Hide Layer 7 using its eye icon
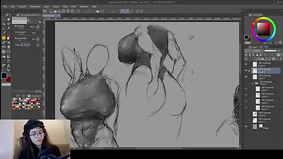283x159 pixels. [246, 77]
